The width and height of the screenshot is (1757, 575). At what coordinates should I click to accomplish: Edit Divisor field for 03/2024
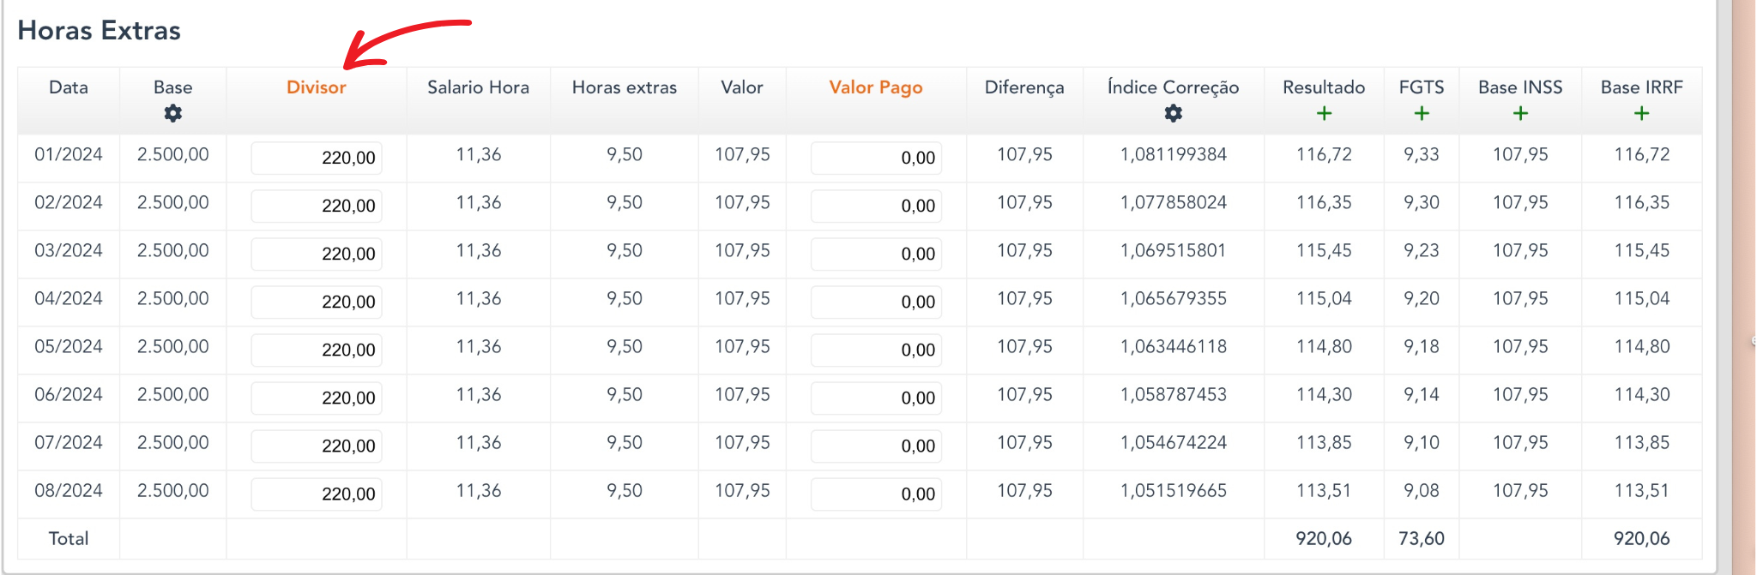[317, 254]
